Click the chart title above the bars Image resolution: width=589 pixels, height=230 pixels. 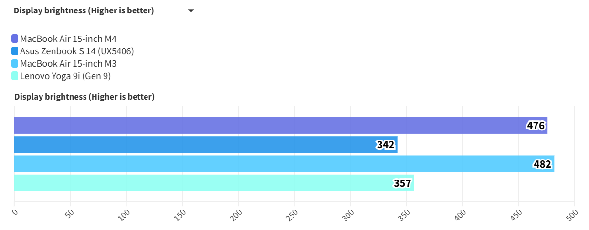pos(84,97)
